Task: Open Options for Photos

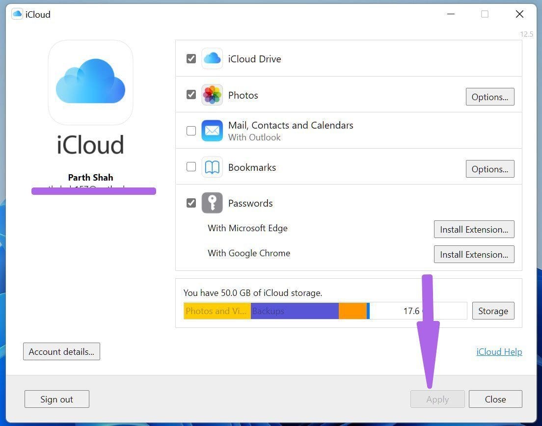Action: [490, 97]
